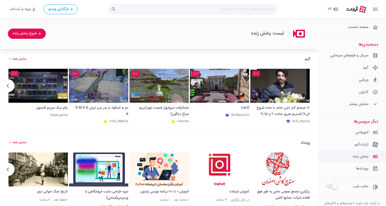
Task: Click the home icon beside صفحه نخست
Action: pyautogui.click(x=375, y=27)
